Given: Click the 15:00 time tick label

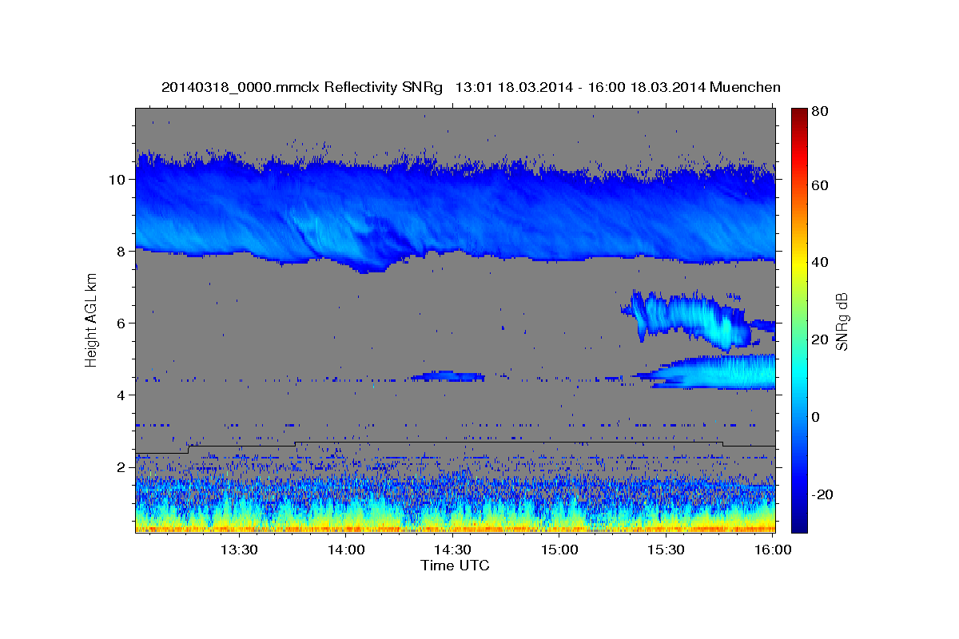Looking at the screenshot, I should click(559, 550).
